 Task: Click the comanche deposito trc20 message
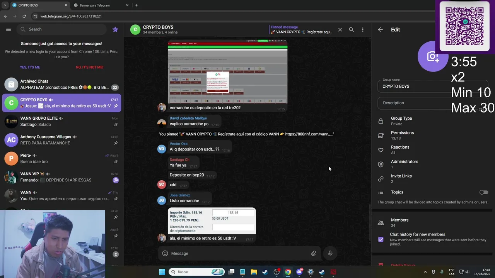tap(205, 108)
